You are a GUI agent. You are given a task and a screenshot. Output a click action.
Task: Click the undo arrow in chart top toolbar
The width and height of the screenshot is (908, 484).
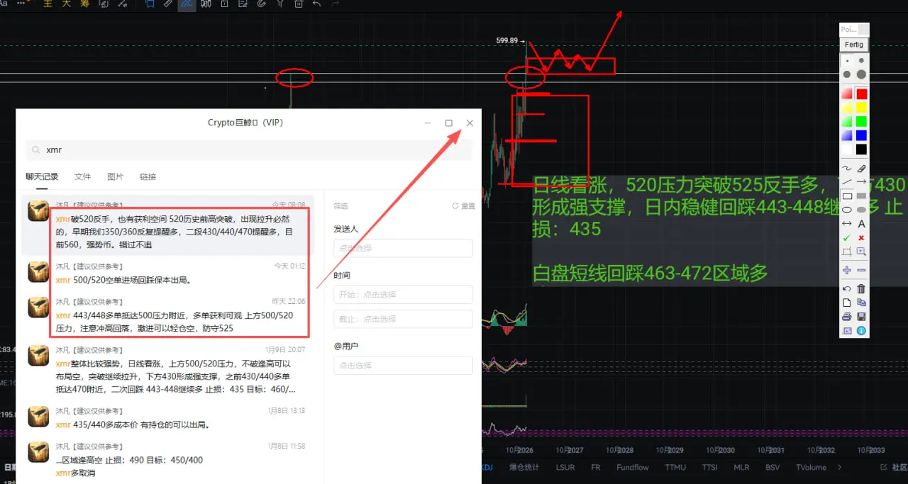[x=316, y=4]
